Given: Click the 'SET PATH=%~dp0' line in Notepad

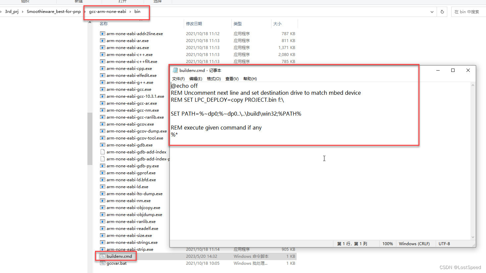Looking at the screenshot, I should (236, 114).
